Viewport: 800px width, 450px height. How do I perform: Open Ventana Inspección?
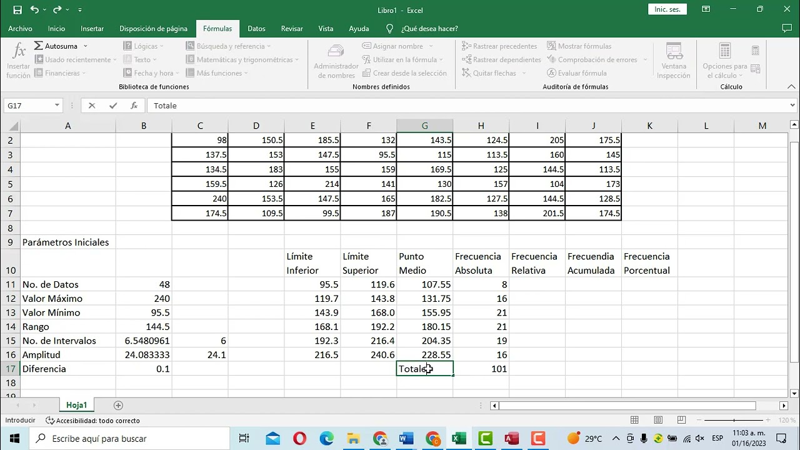tap(674, 60)
